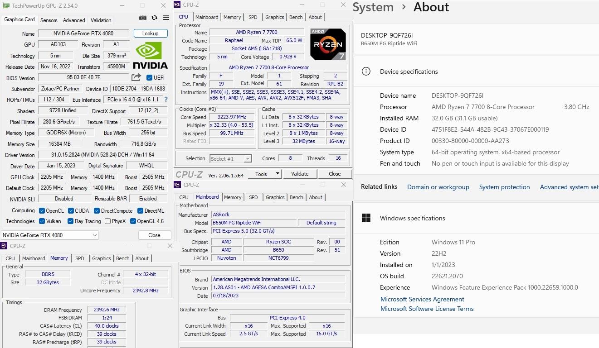Viewport: 599px width, 348px height.
Task: Click the GPU Name field NVIDIA GeForce RTX 4080
Action: tap(83, 33)
